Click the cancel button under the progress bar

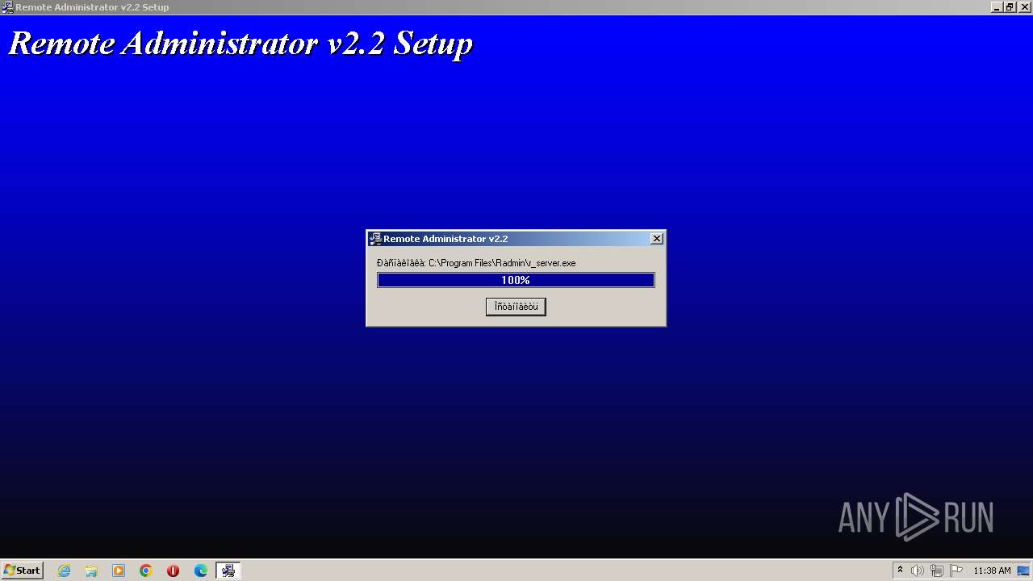coord(516,307)
